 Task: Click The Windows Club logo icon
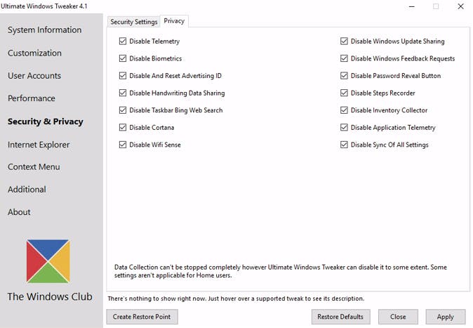(x=48, y=261)
